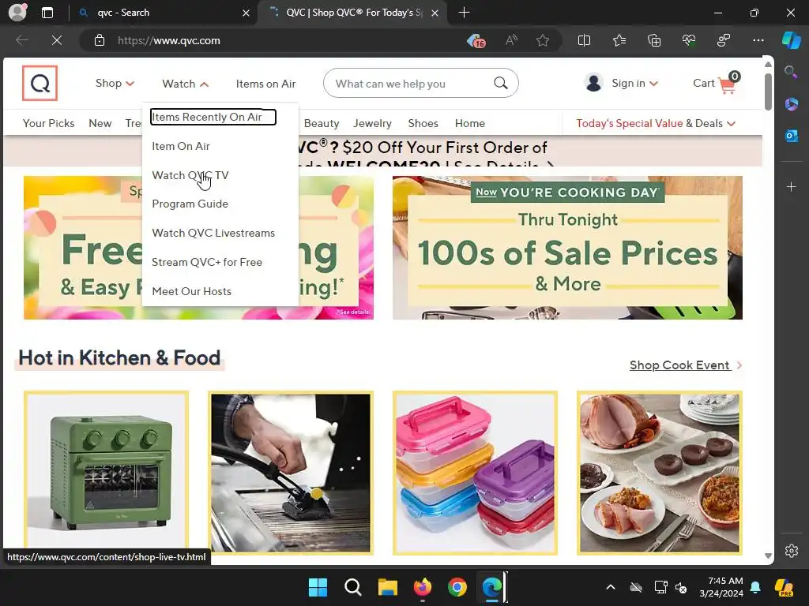Click the browser stop loading X button
This screenshot has height=606, width=809.
57,40
